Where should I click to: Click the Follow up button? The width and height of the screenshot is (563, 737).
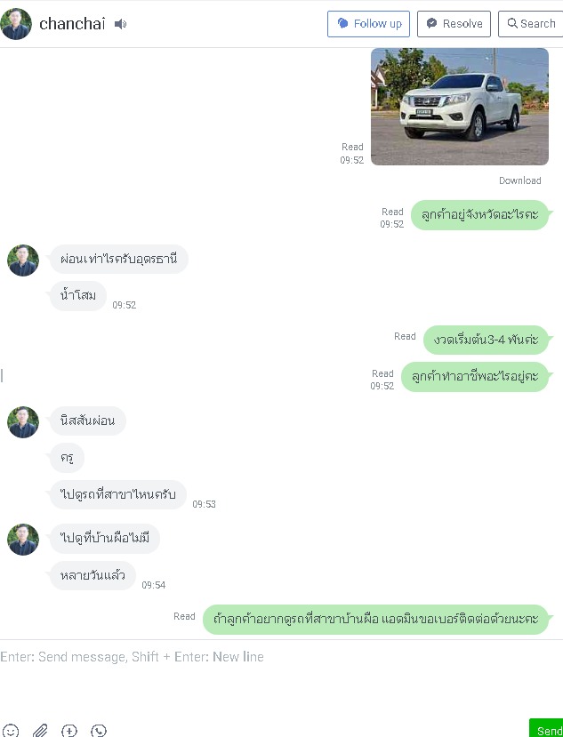click(x=368, y=24)
